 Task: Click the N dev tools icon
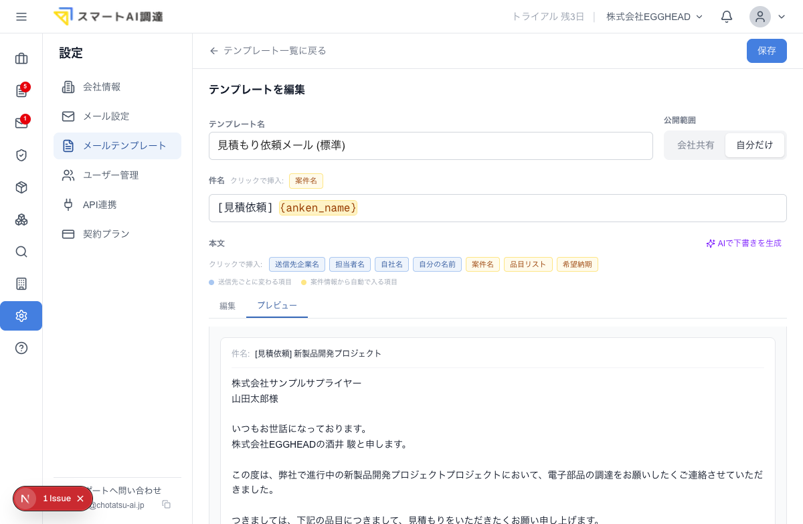pyautogui.click(x=25, y=499)
